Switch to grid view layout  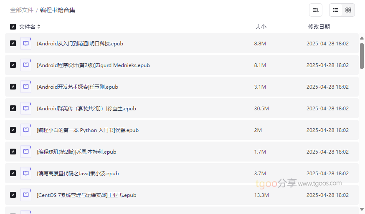point(348,10)
